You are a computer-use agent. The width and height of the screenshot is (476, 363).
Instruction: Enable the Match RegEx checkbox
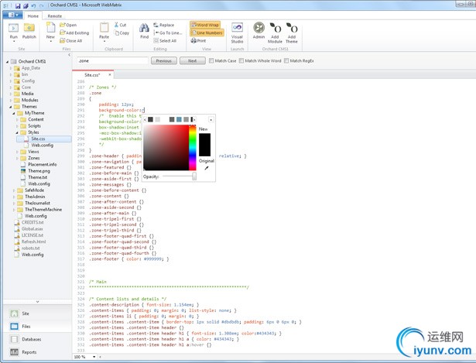coord(286,60)
